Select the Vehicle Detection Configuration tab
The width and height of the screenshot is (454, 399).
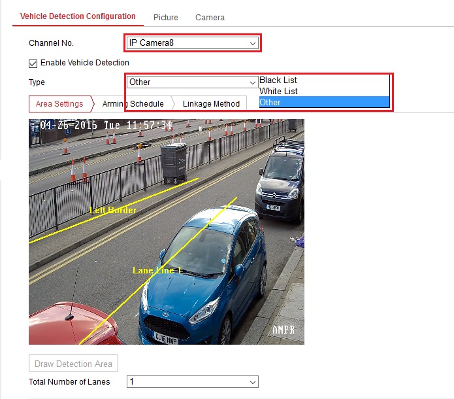point(78,16)
